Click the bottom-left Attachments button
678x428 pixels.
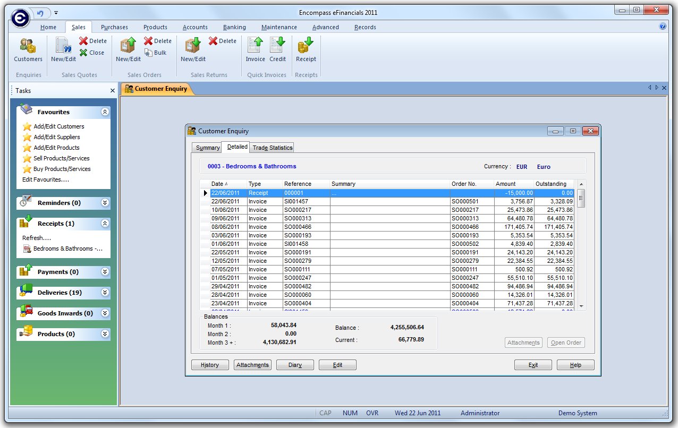[x=253, y=365]
